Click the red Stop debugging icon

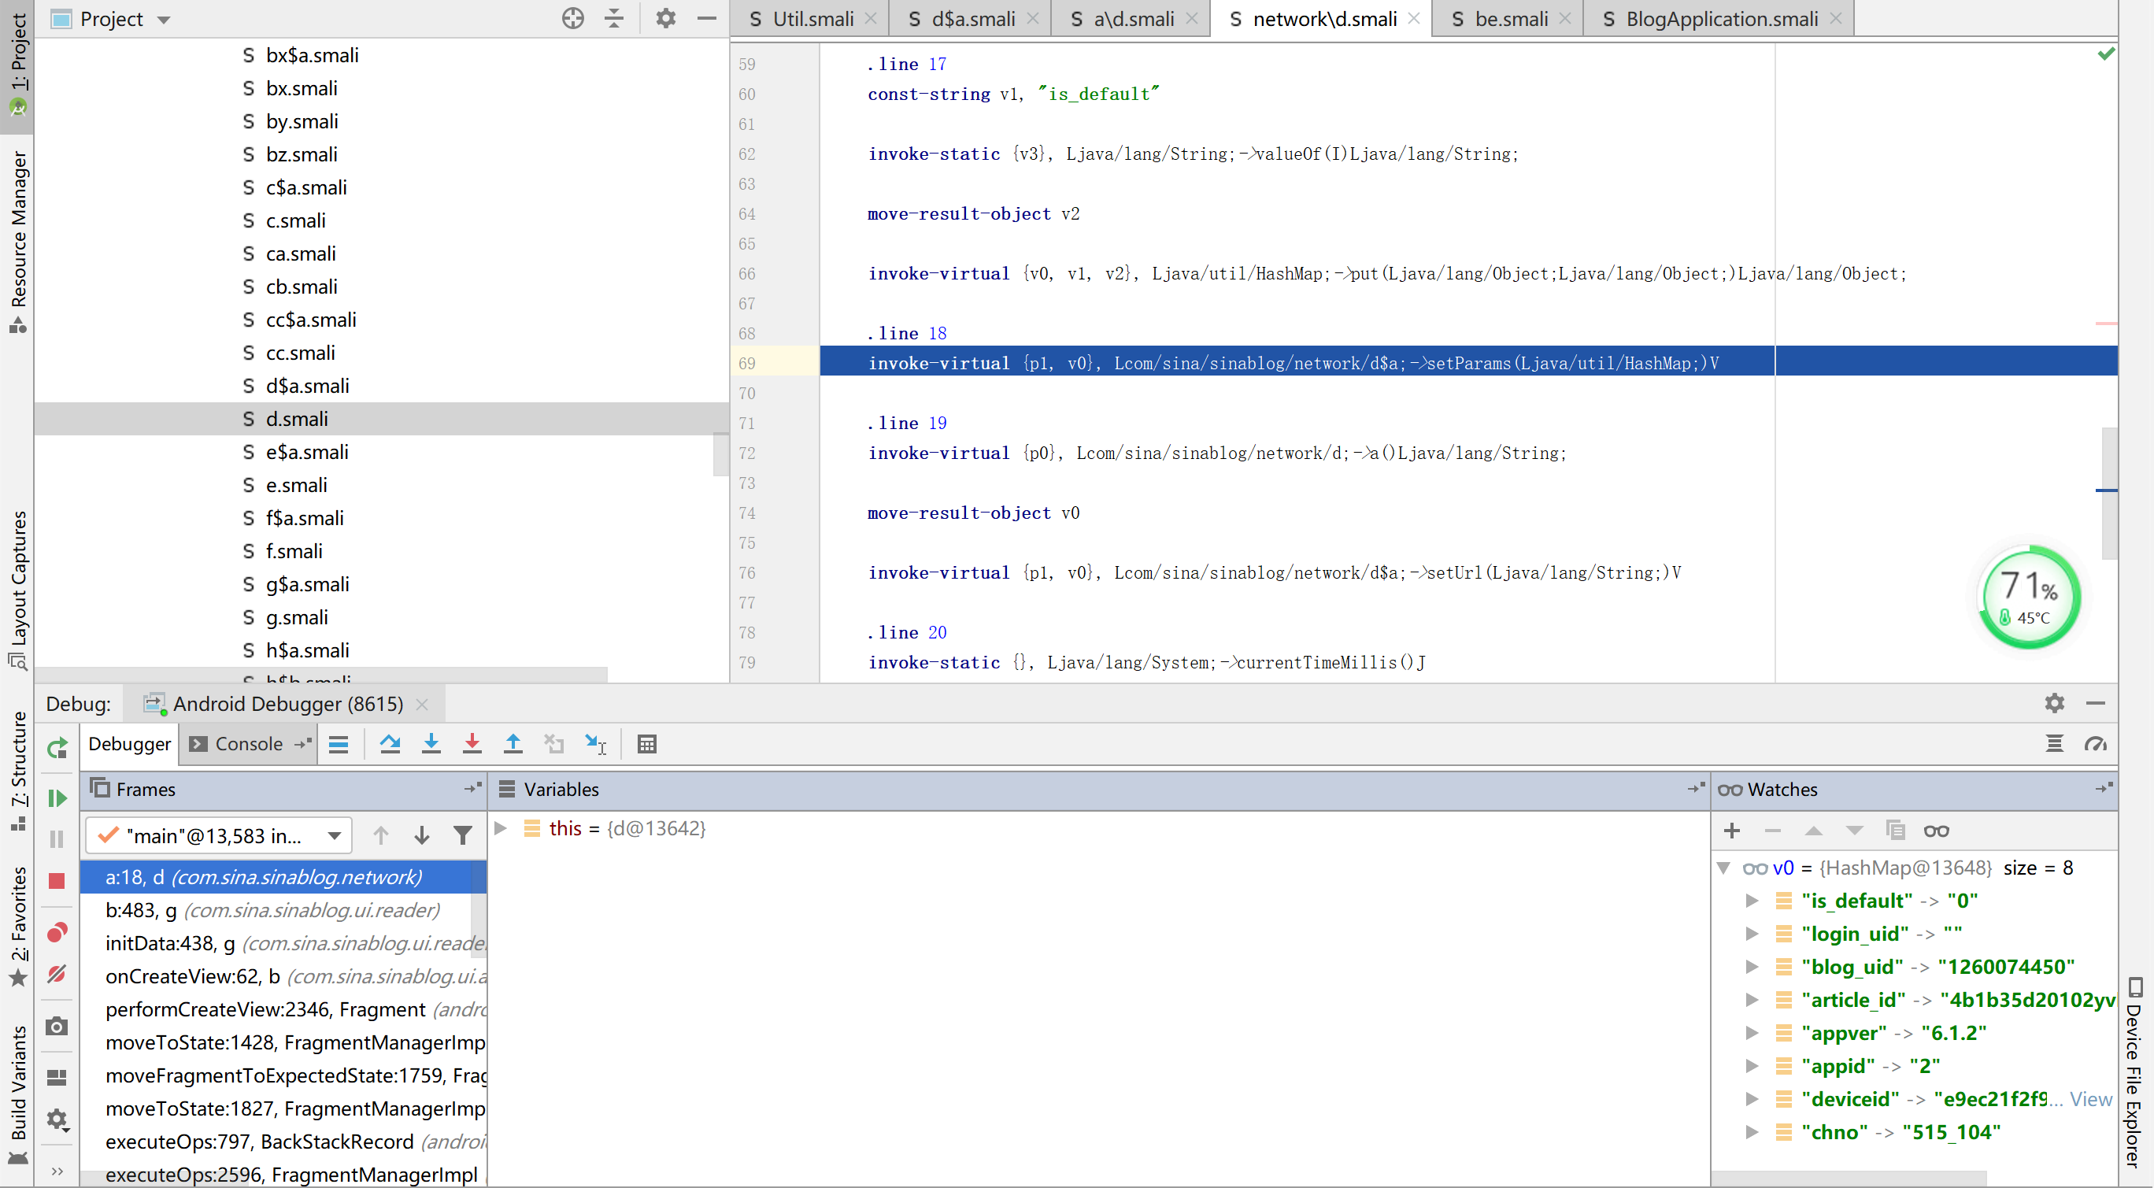click(57, 880)
